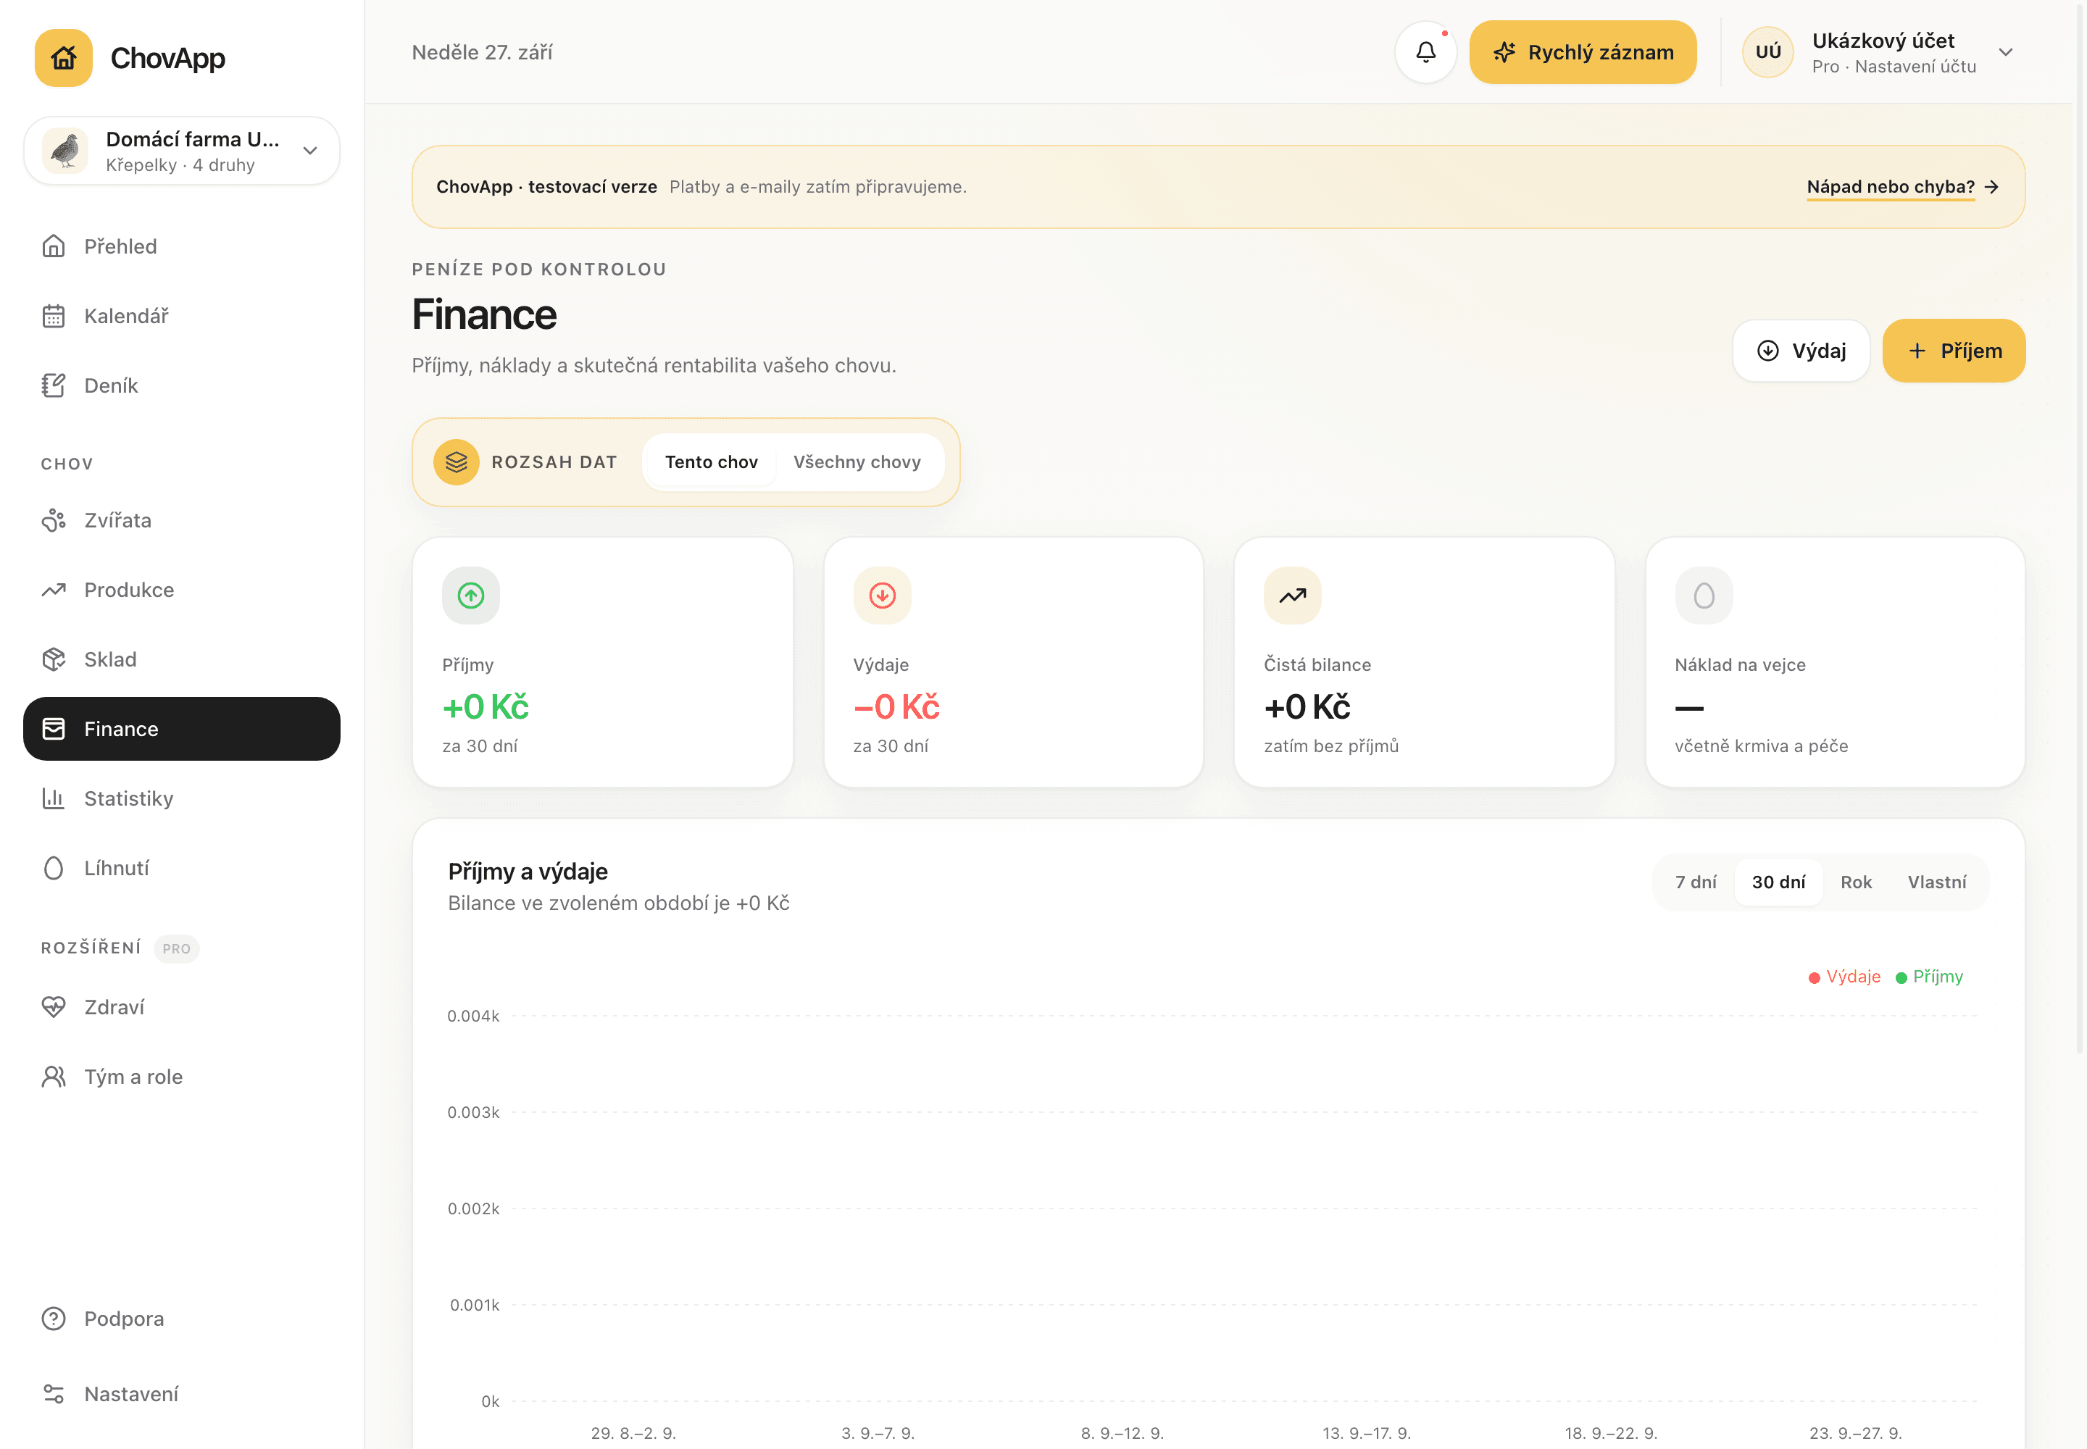Switch chart range to Vlastní
The height and width of the screenshot is (1449, 2087).
click(x=1937, y=882)
